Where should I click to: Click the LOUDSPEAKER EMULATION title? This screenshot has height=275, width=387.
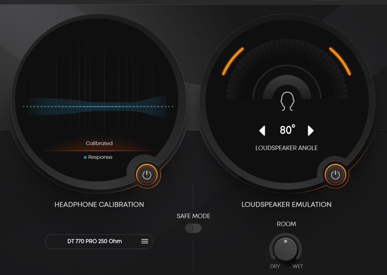pyautogui.click(x=286, y=204)
